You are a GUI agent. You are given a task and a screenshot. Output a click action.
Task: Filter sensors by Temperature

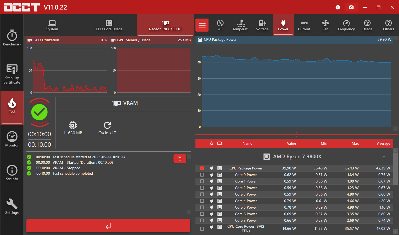(241, 25)
